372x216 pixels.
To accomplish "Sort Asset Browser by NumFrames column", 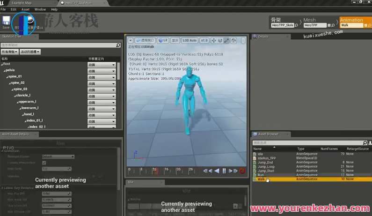I will [x=329, y=149].
